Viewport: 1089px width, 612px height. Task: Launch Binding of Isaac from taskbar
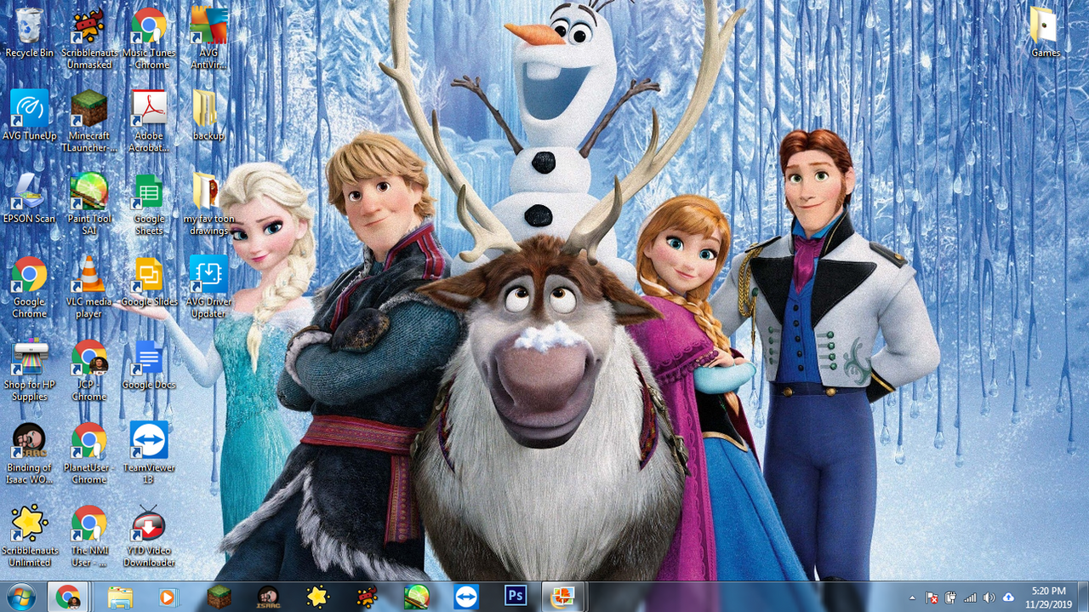pyautogui.click(x=269, y=597)
